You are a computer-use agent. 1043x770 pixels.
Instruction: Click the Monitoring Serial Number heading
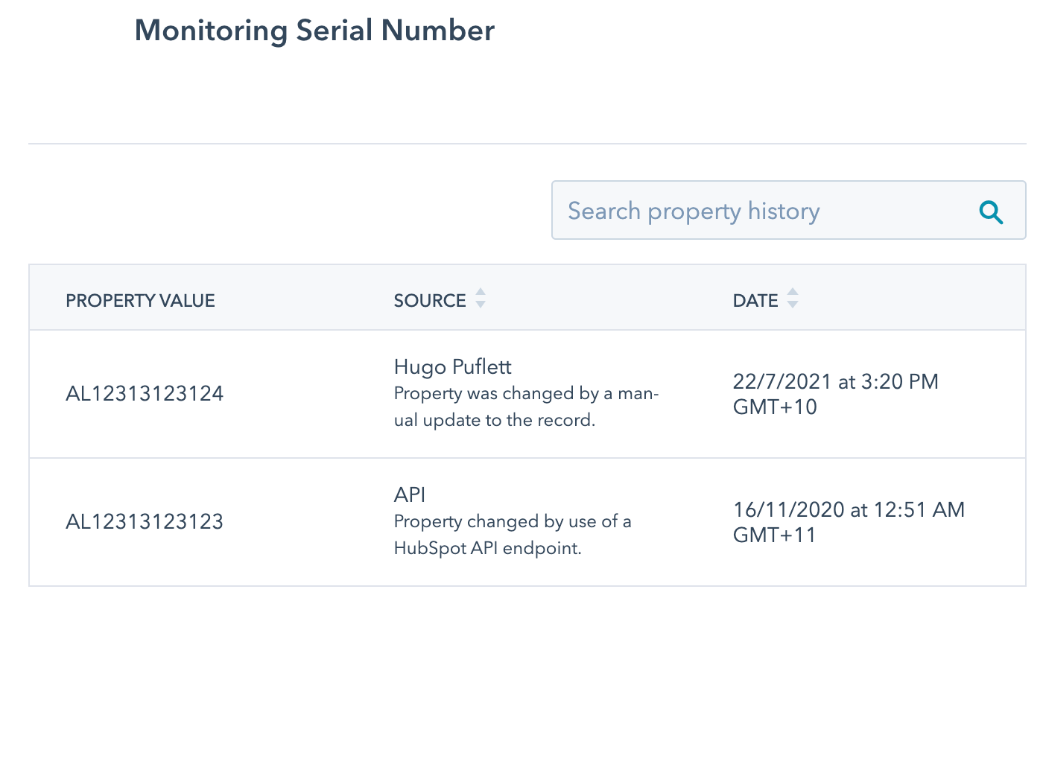[x=314, y=31]
